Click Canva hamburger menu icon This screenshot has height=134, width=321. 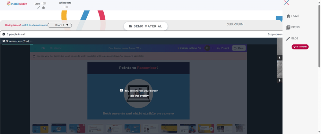coord(35,48)
